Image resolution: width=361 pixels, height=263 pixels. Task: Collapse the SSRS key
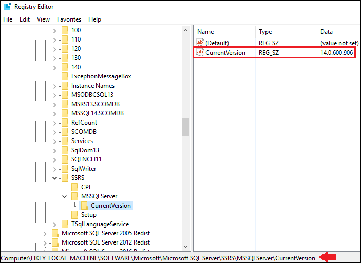pos(54,178)
